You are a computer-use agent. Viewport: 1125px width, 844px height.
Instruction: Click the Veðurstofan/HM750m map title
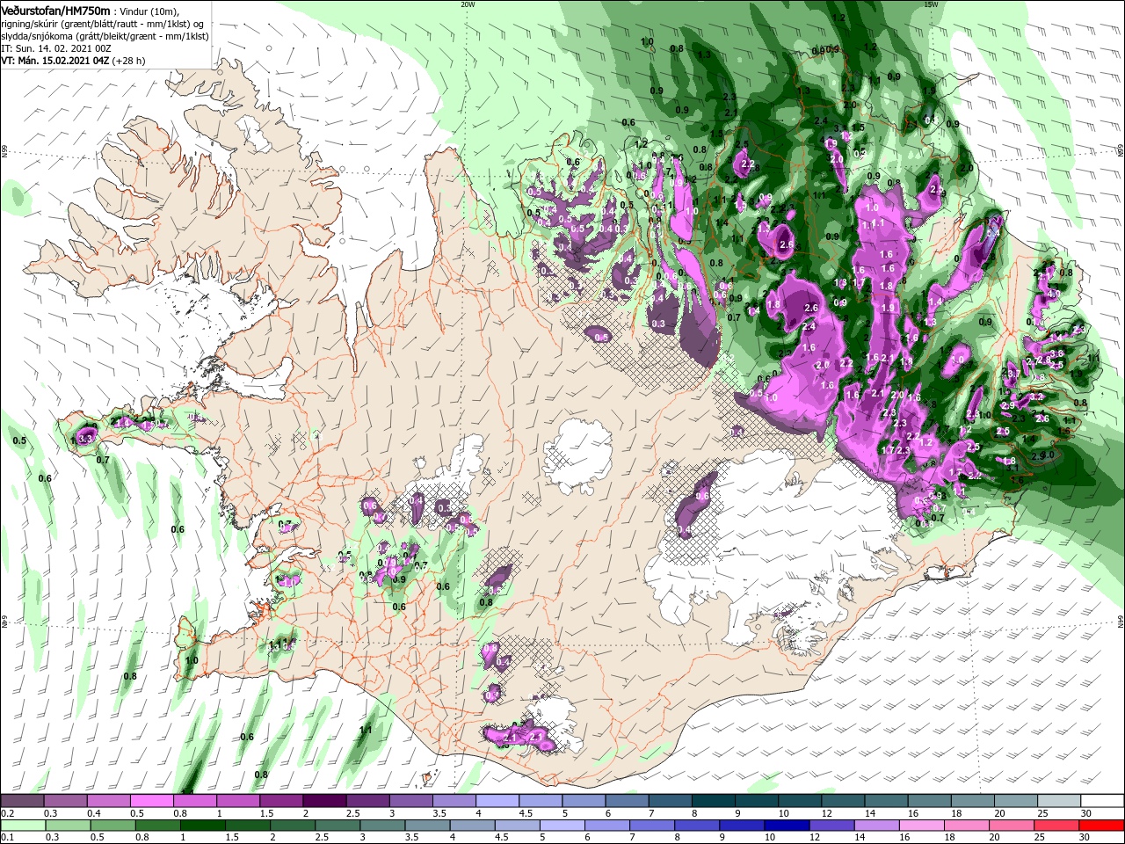click(x=55, y=11)
